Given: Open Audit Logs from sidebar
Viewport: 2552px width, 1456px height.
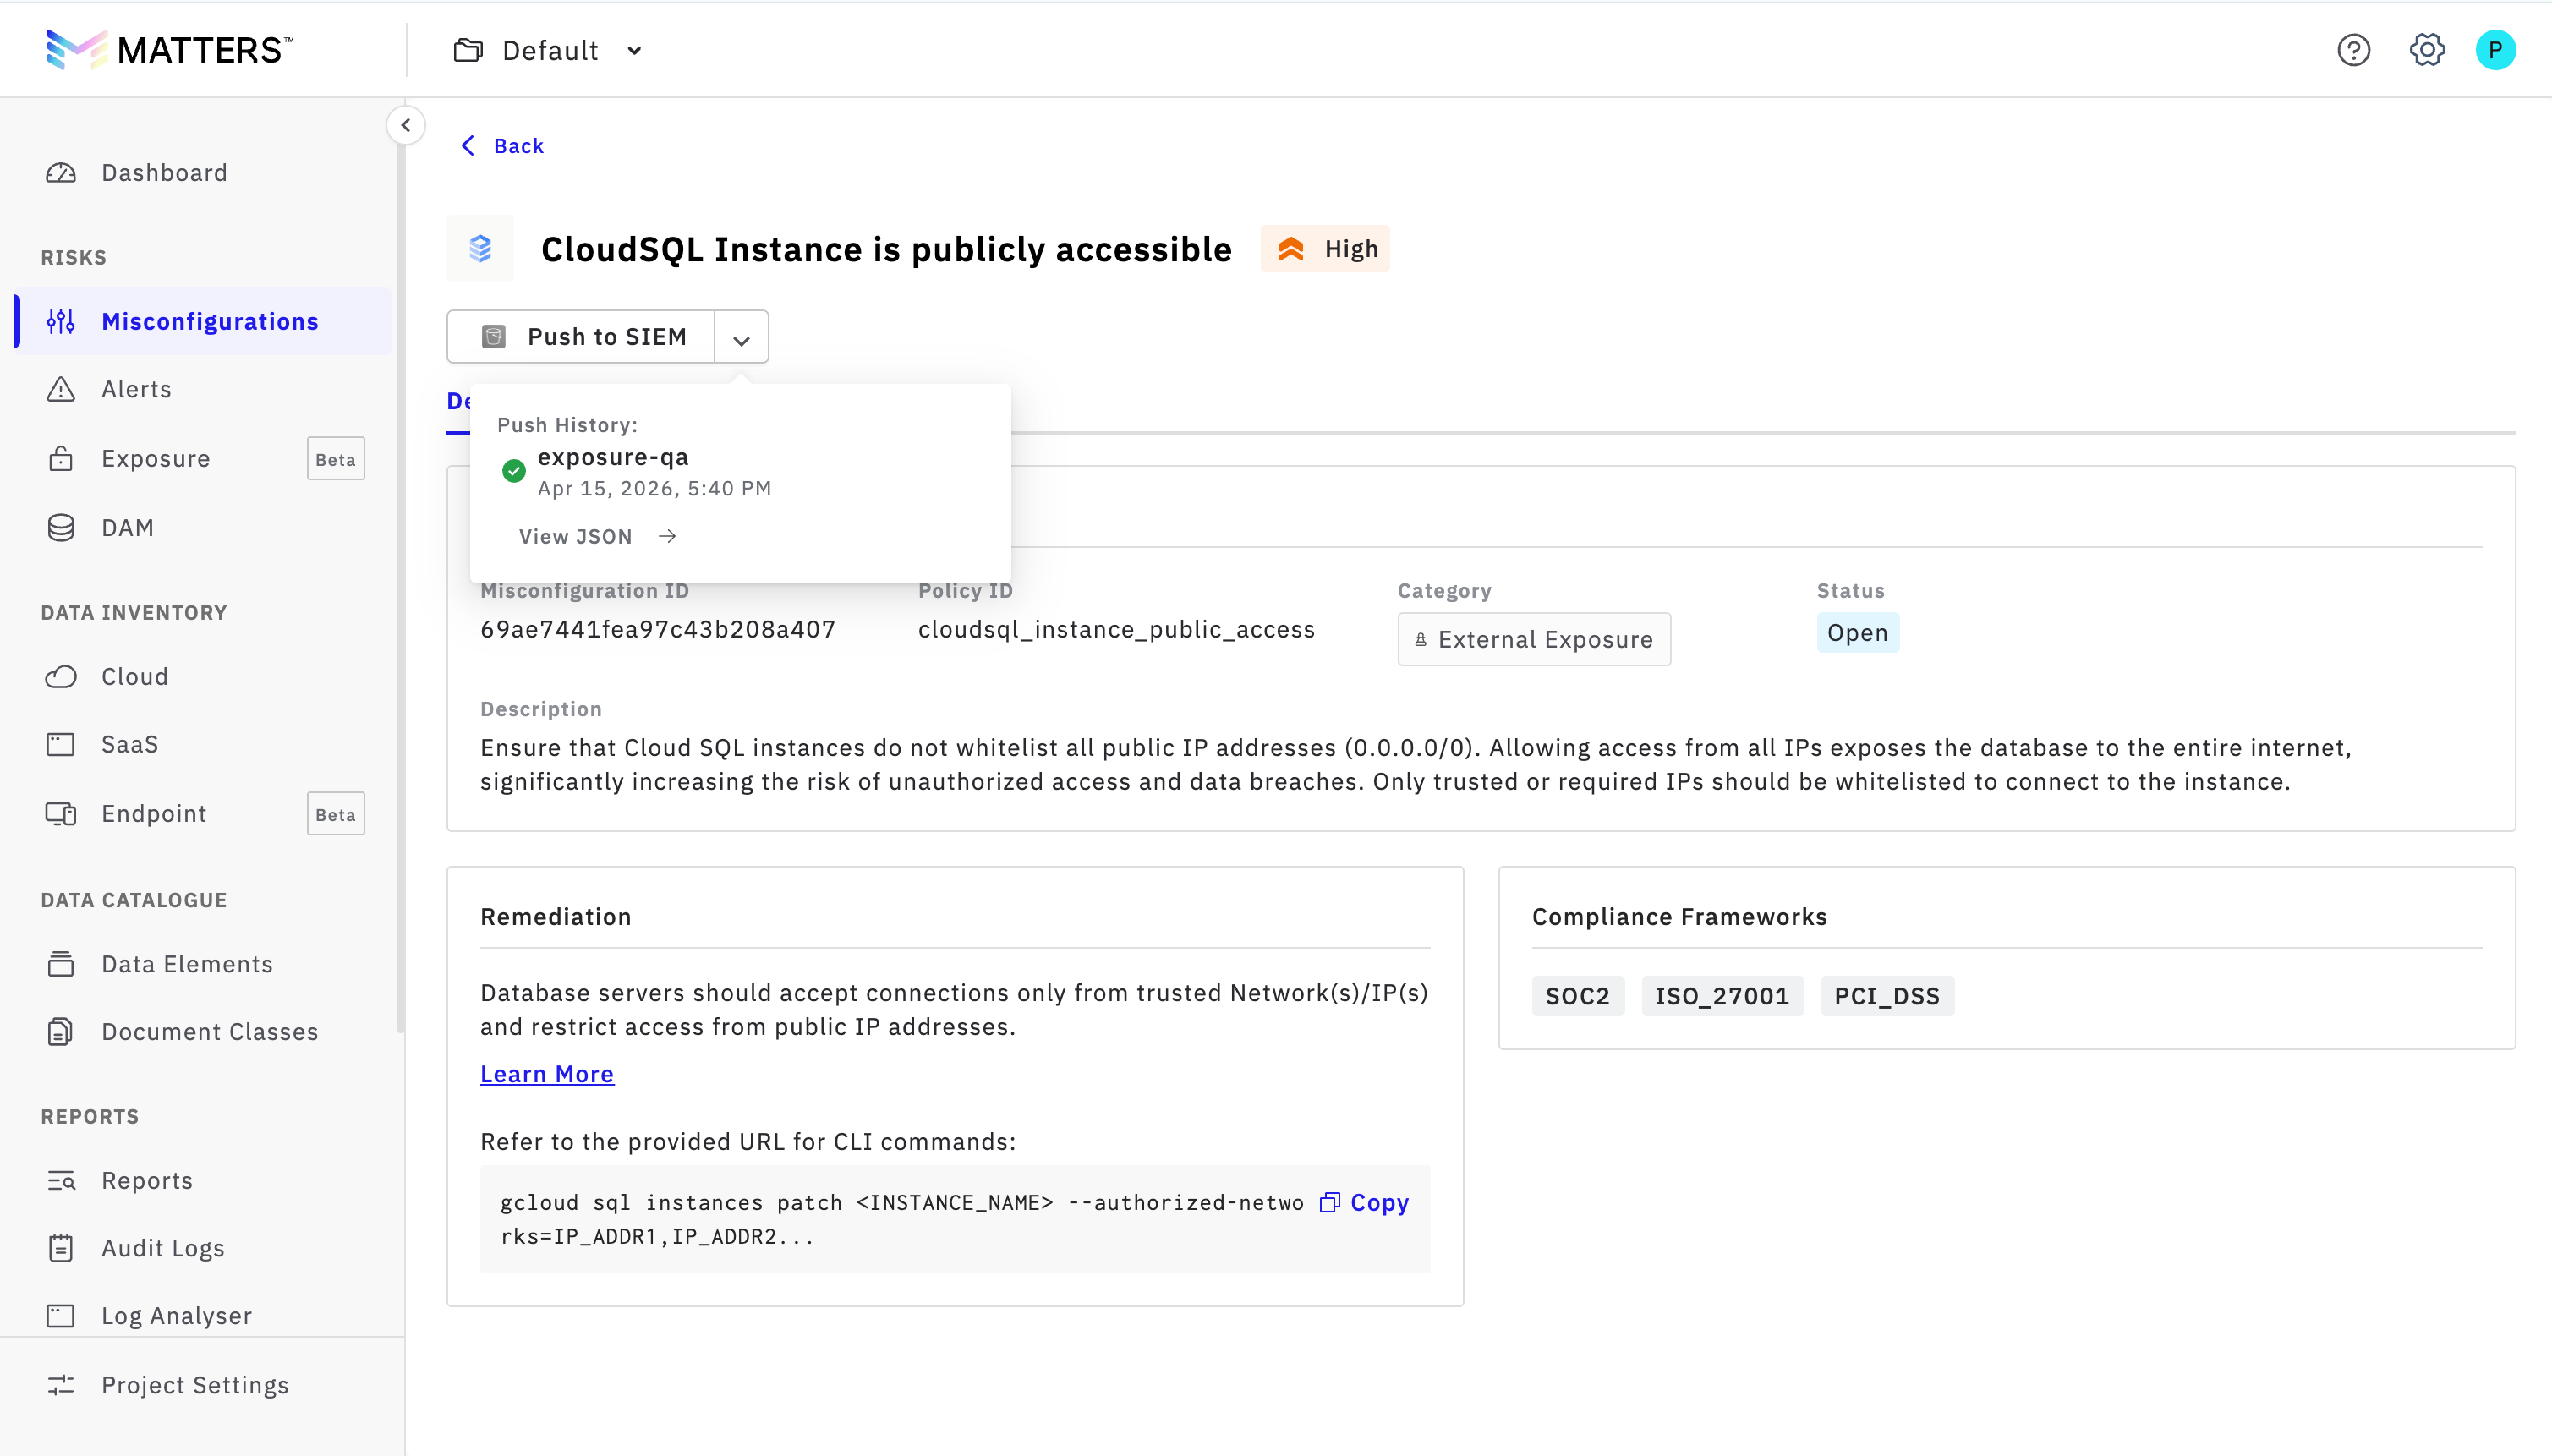Looking at the screenshot, I should 162,1248.
